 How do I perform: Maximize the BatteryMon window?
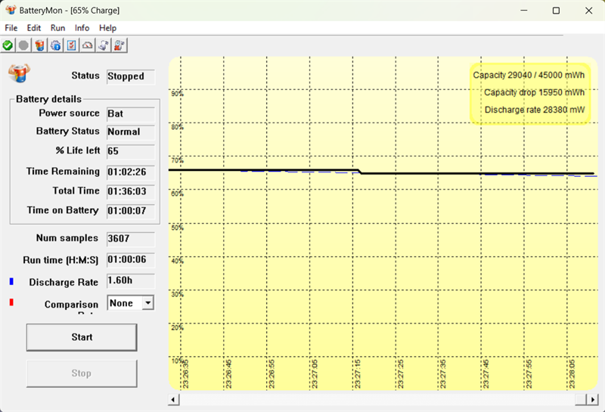click(x=556, y=11)
